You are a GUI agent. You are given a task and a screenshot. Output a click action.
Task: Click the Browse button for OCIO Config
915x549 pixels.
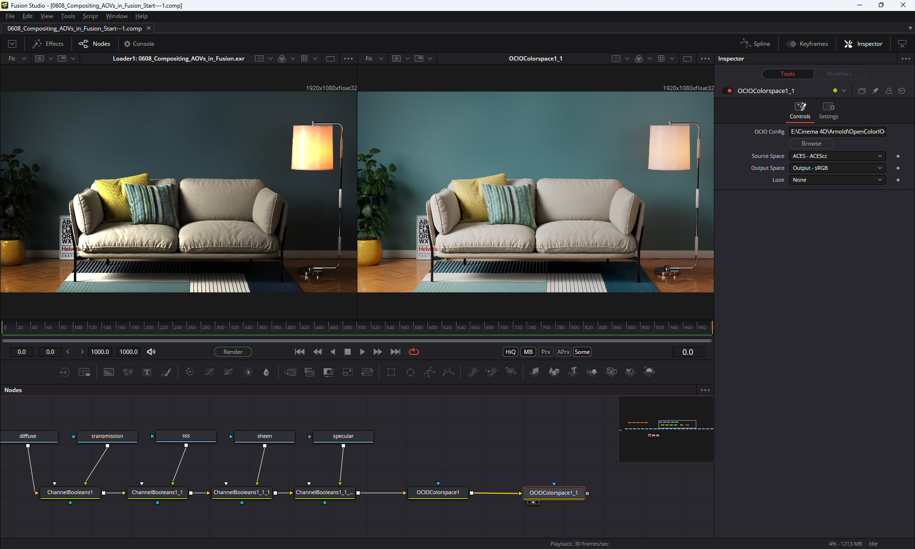click(x=811, y=144)
